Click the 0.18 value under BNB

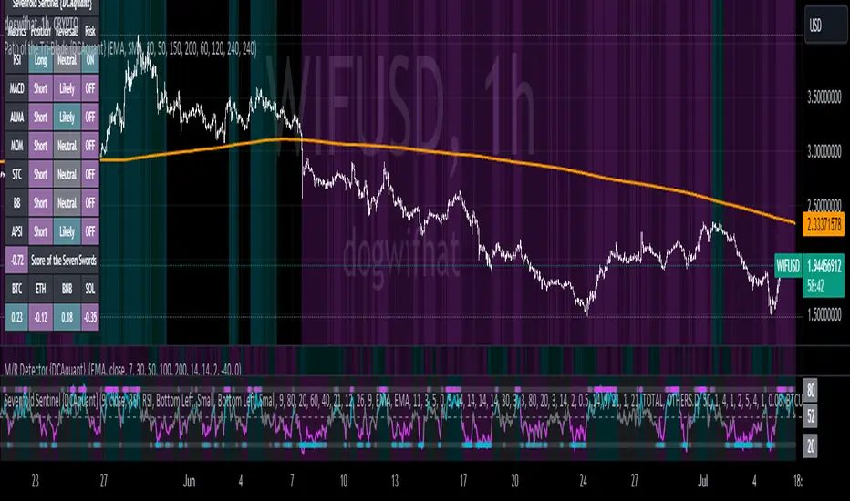[x=67, y=317]
